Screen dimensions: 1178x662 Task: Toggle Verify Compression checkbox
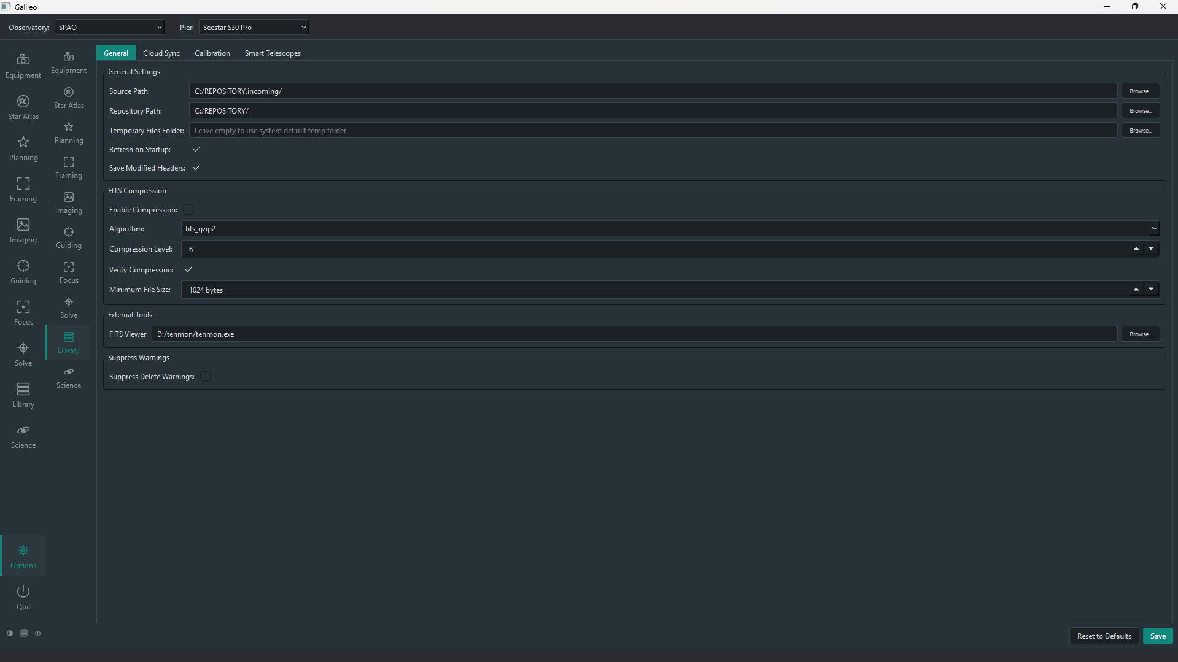click(x=188, y=269)
